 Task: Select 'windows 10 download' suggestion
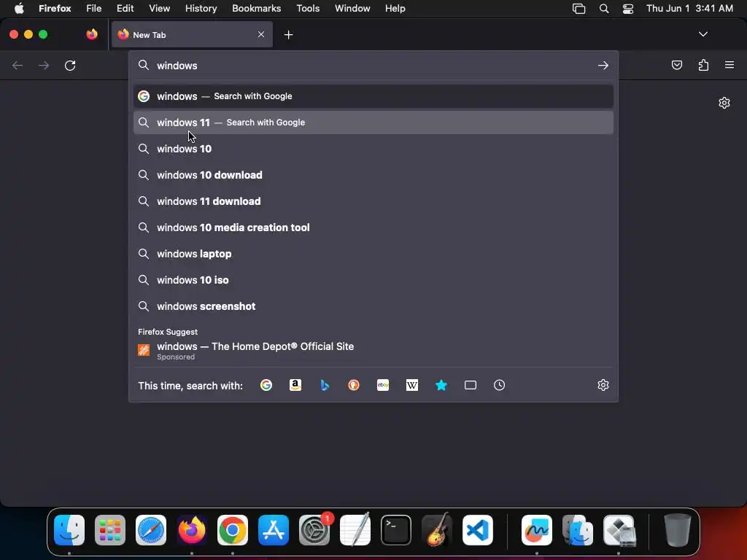click(x=373, y=175)
